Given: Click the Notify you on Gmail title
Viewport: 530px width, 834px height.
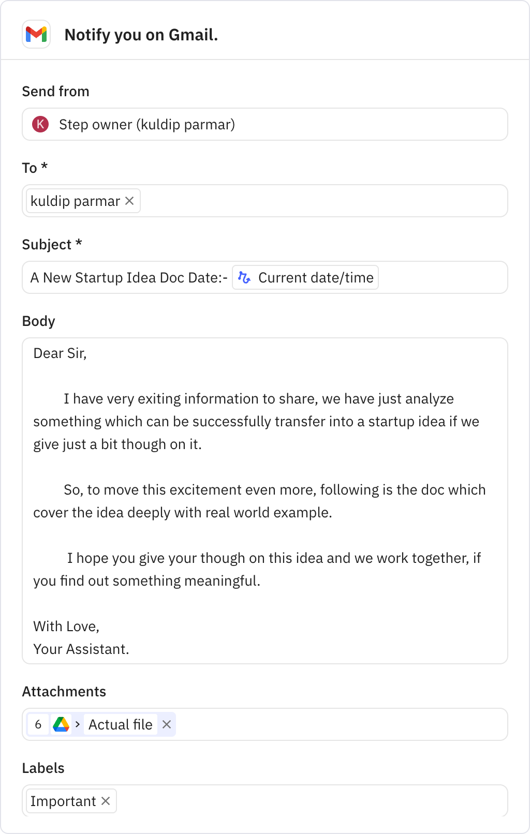Looking at the screenshot, I should point(141,35).
